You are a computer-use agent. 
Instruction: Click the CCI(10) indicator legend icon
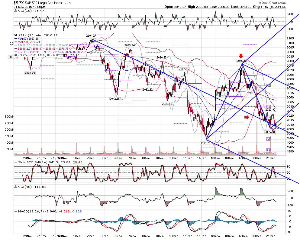tap(16, 11)
